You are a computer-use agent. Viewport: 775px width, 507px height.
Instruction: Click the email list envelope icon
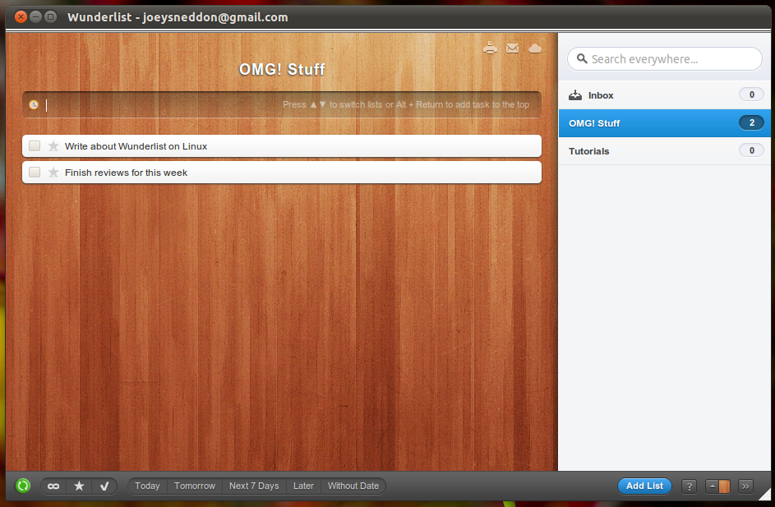click(512, 48)
